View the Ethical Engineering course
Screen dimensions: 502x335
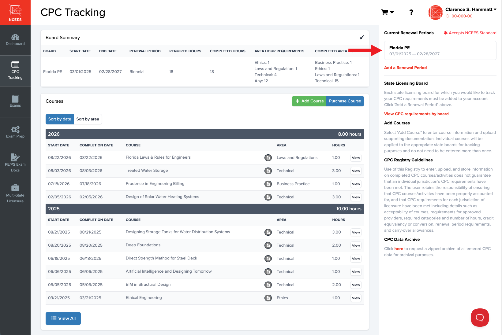pos(356,298)
